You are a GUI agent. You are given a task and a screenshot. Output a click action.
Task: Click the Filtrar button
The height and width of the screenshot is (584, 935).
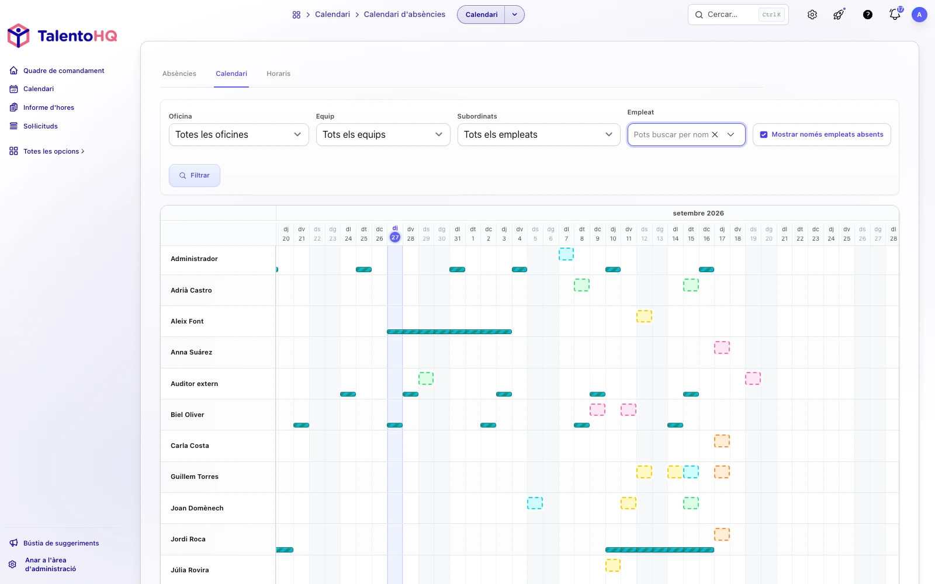point(195,175)
